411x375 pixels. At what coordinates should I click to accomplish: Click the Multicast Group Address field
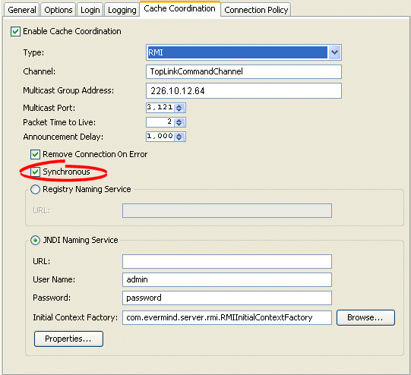(244, 90)
